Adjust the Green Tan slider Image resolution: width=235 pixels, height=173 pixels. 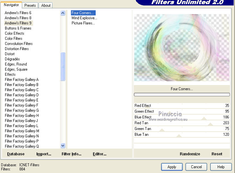[182, 129]
